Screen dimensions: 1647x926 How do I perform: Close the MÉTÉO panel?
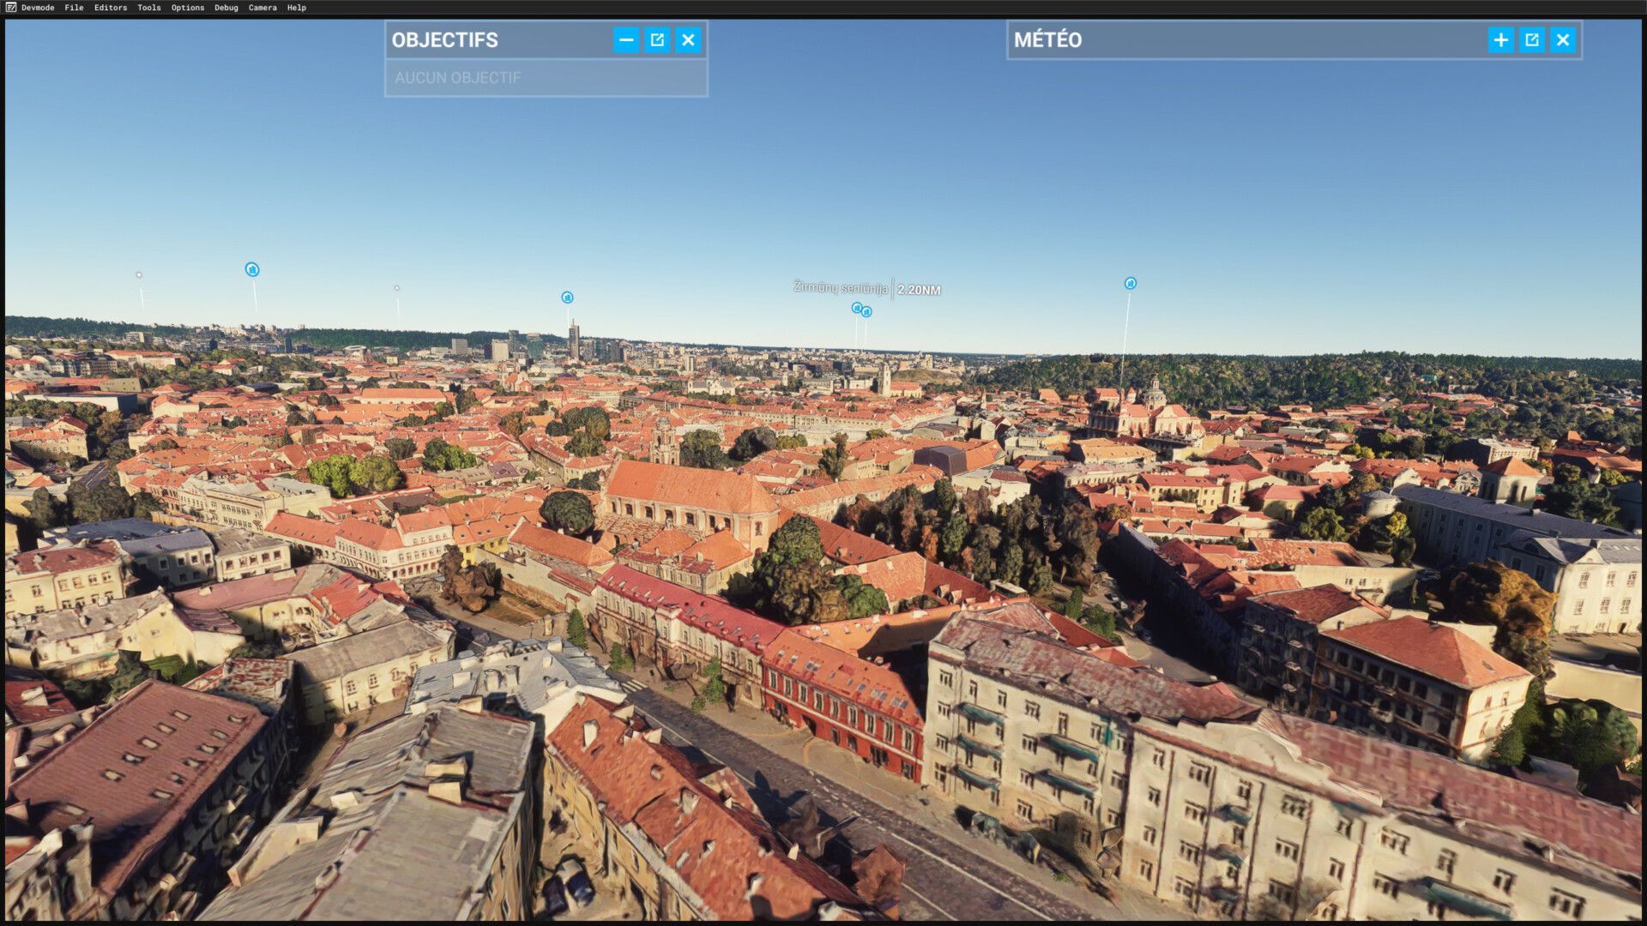(1563, 40)
